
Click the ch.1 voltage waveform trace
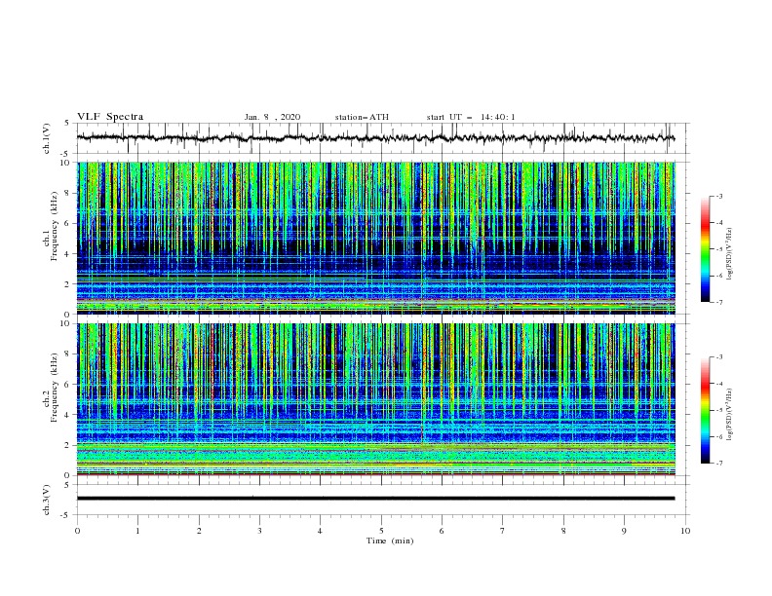pyautogui.click(x=375, y=138)
